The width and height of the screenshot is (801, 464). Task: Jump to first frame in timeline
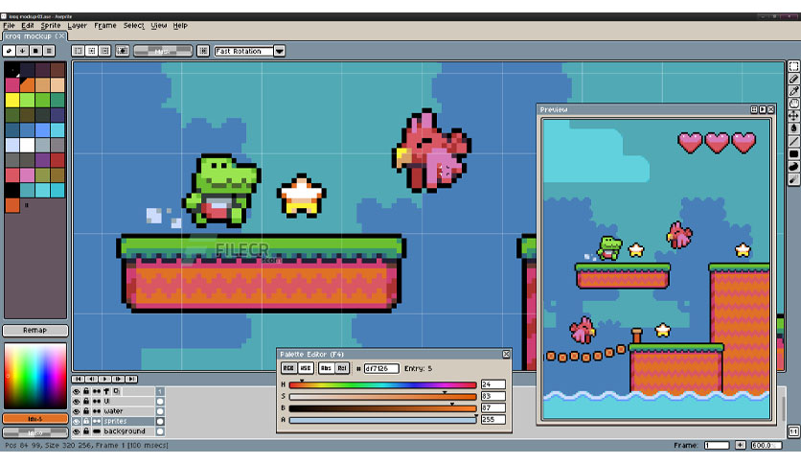(79, 379)
